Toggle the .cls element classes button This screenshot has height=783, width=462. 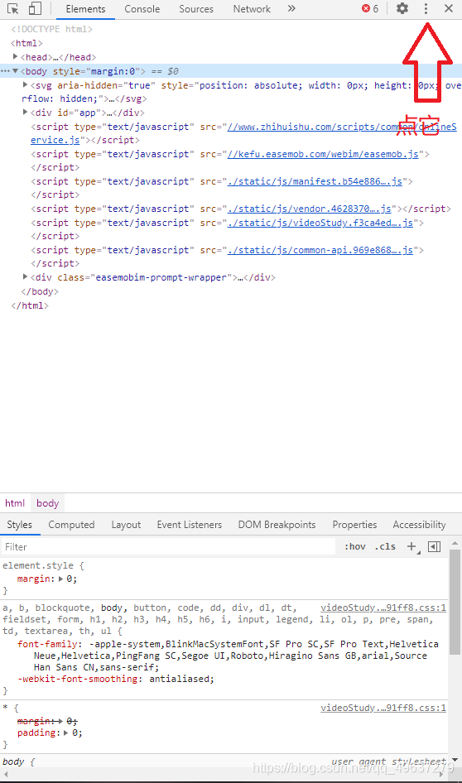(x=385, y=547)
